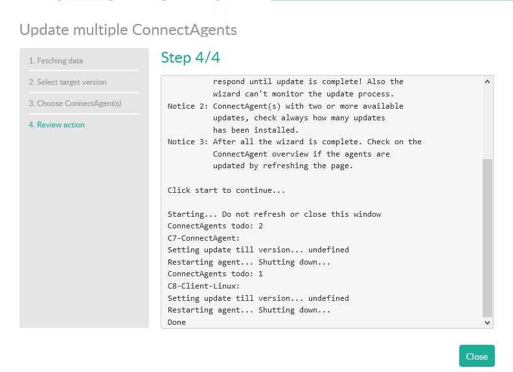The image size is (513, 372).
Task: Click the 'Starting... Do not refresh' line
Action: [x=274, y=214]
